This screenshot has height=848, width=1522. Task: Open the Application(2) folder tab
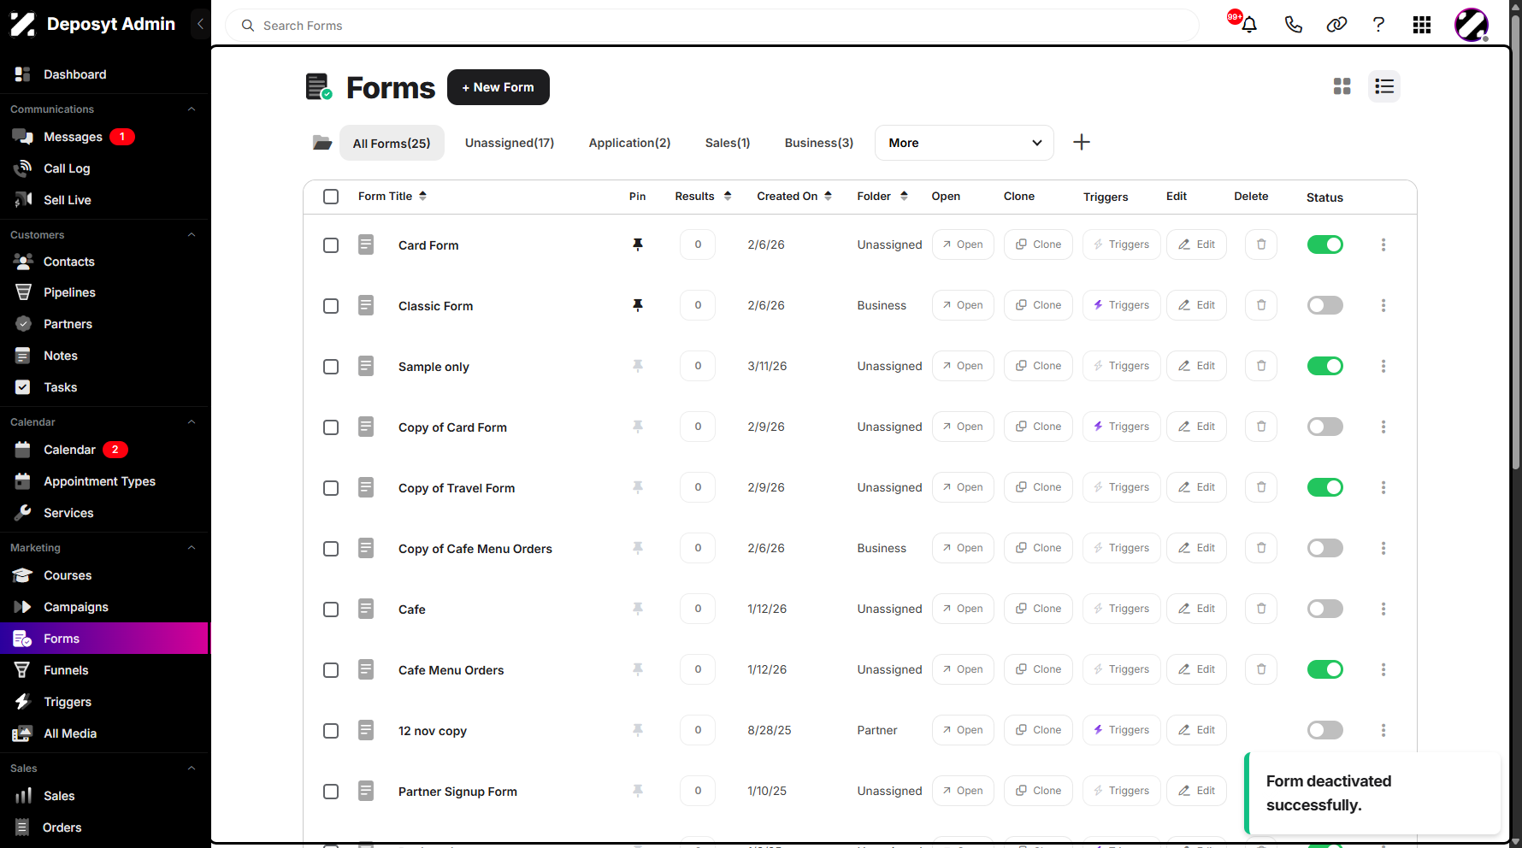(630, 143)
